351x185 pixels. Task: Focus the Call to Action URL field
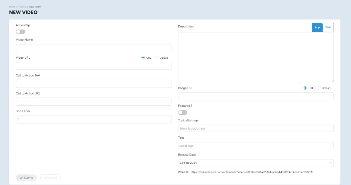click(x=94, y=102)
